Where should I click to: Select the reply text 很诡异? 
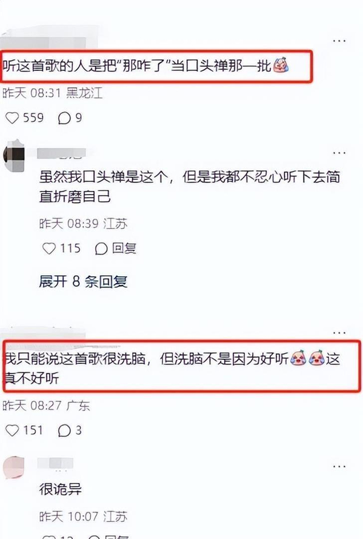pyautogui.click(x=61, y=489)
